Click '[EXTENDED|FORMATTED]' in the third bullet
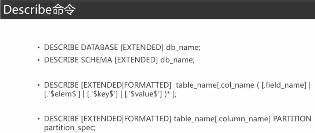The width and height of the screenshot is (315, 133). point(126,85)
